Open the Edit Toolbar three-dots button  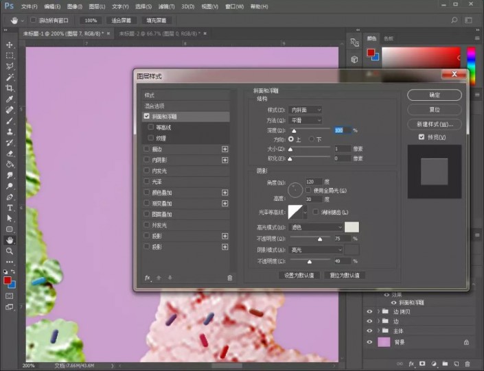click(x=10, y=262)
